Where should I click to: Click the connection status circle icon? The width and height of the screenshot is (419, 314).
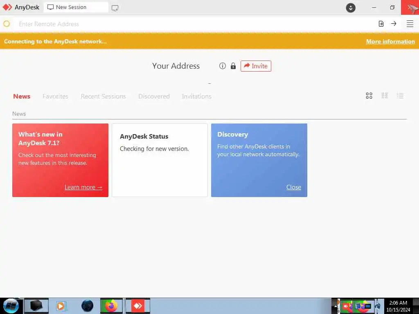[x=7, y=24]
